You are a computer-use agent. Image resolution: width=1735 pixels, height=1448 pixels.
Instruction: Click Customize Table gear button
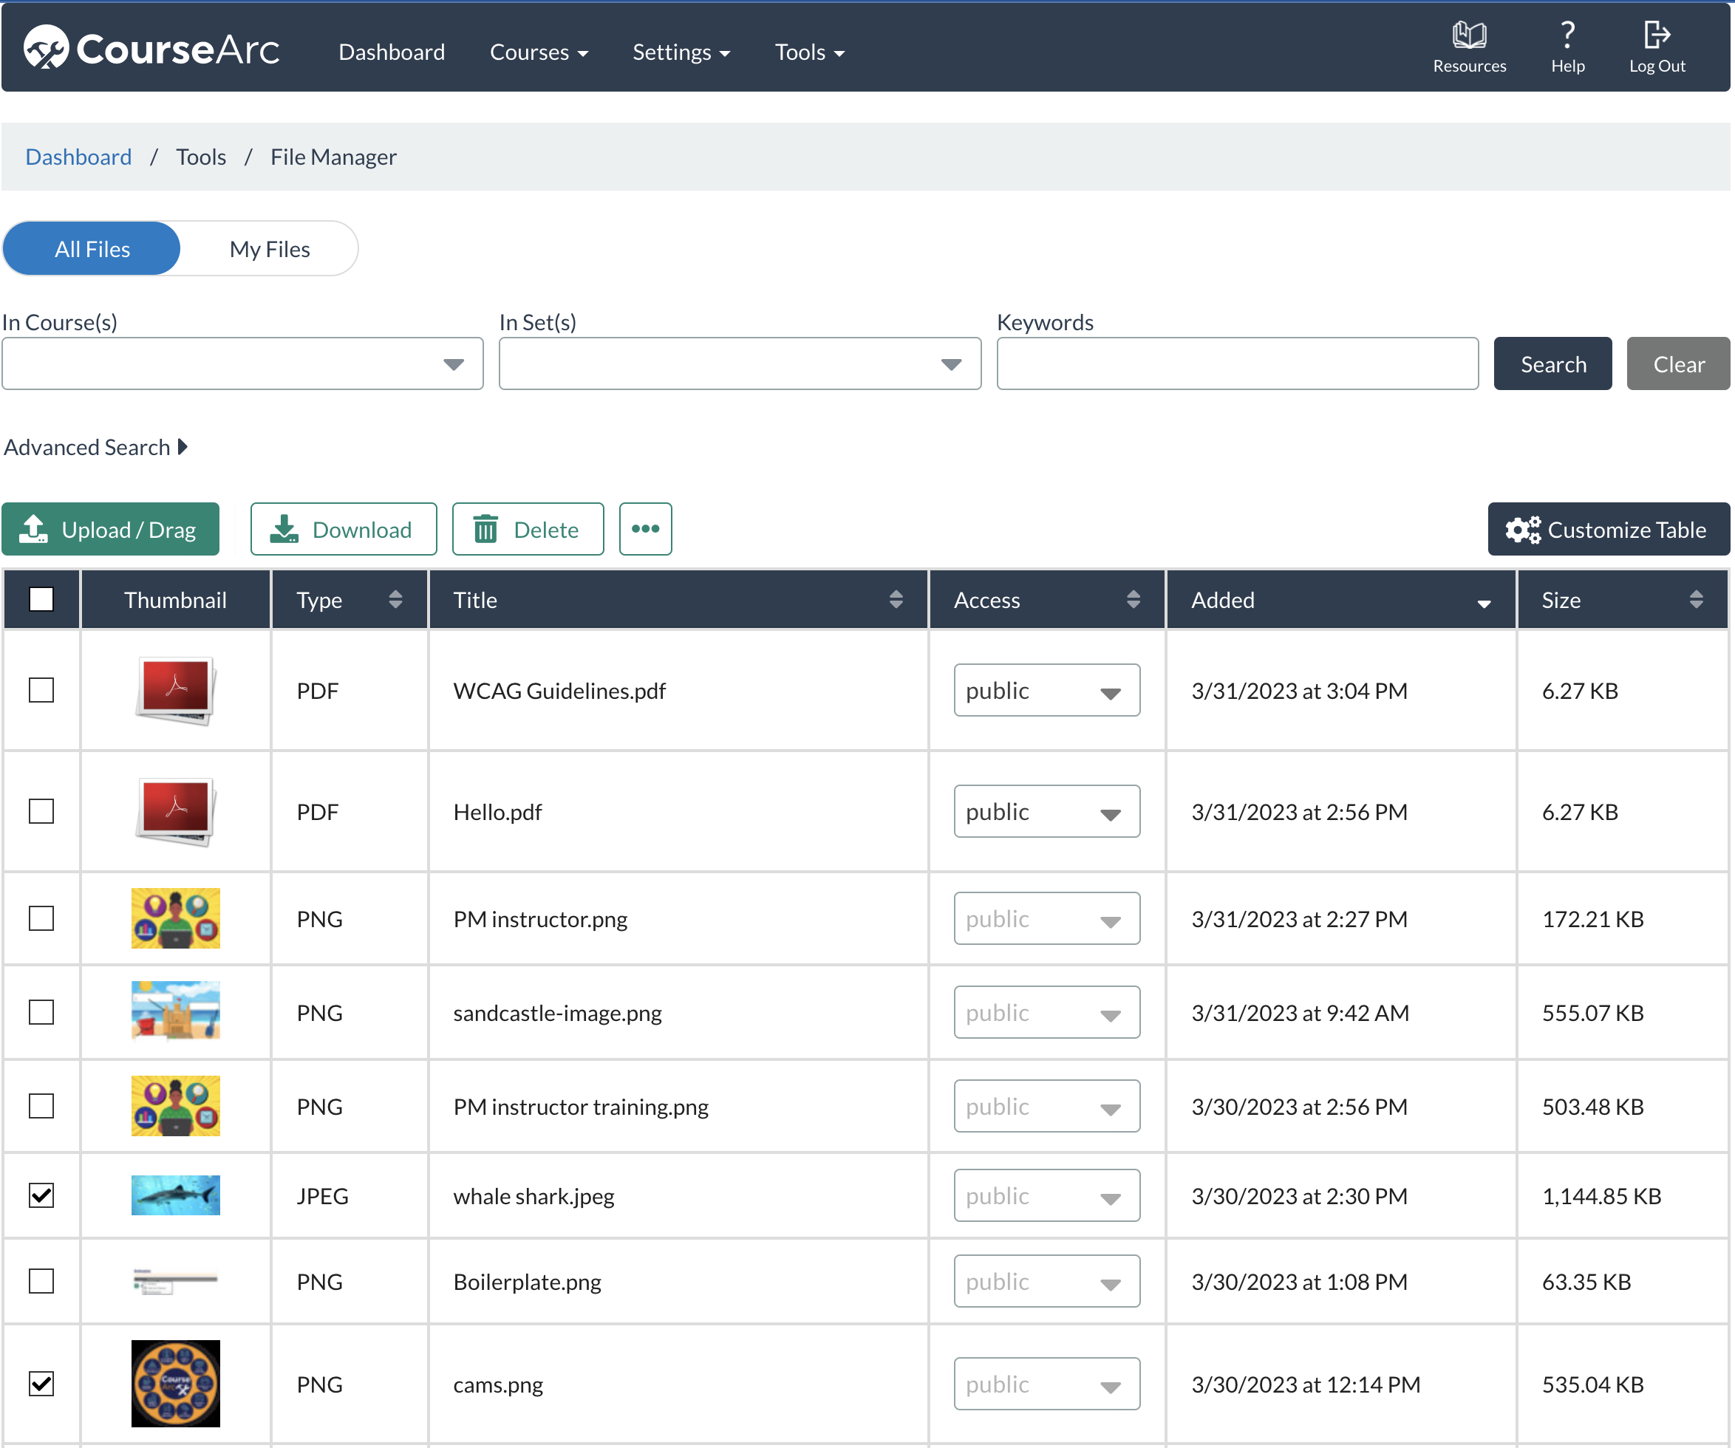(x=1608, y=530)
